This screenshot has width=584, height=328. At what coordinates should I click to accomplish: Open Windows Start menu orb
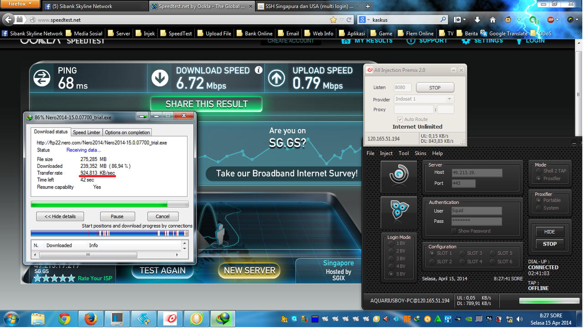(x=11, y=318)
